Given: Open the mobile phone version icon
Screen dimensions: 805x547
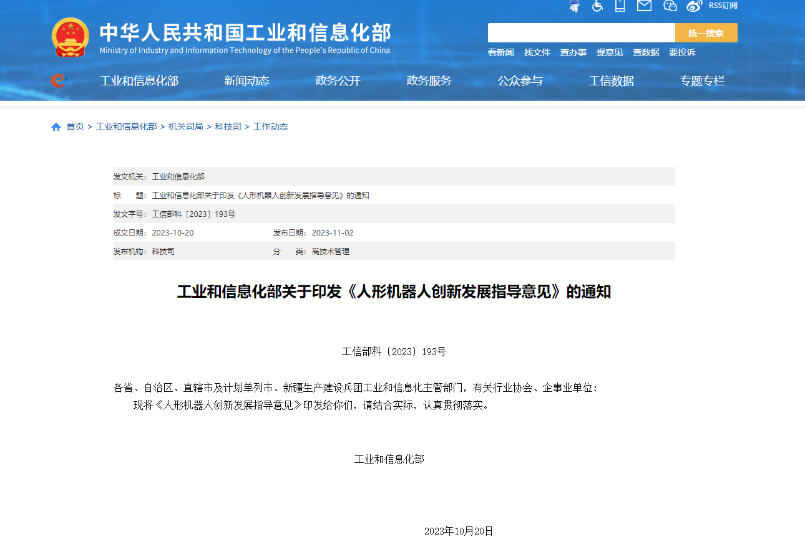Looking at the screenshot, I should click(620, 6).
